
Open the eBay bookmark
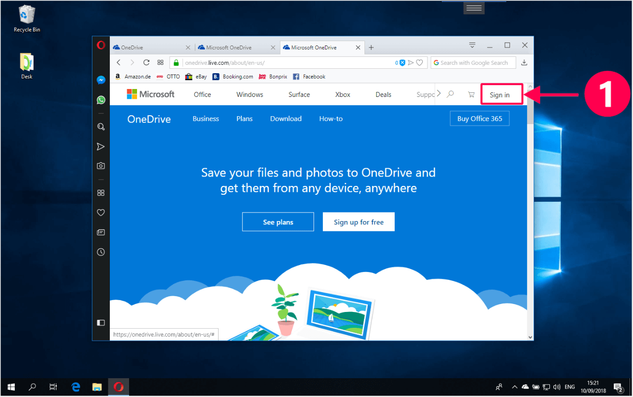click(x=196, y=77)
